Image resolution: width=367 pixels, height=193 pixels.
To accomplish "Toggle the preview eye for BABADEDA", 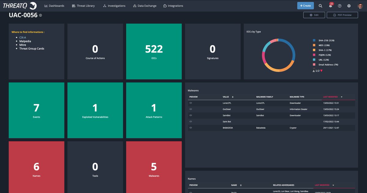I will (x=190, y=128).
